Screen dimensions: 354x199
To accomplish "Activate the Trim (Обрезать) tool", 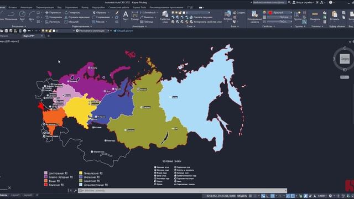I will pos(100,13).
